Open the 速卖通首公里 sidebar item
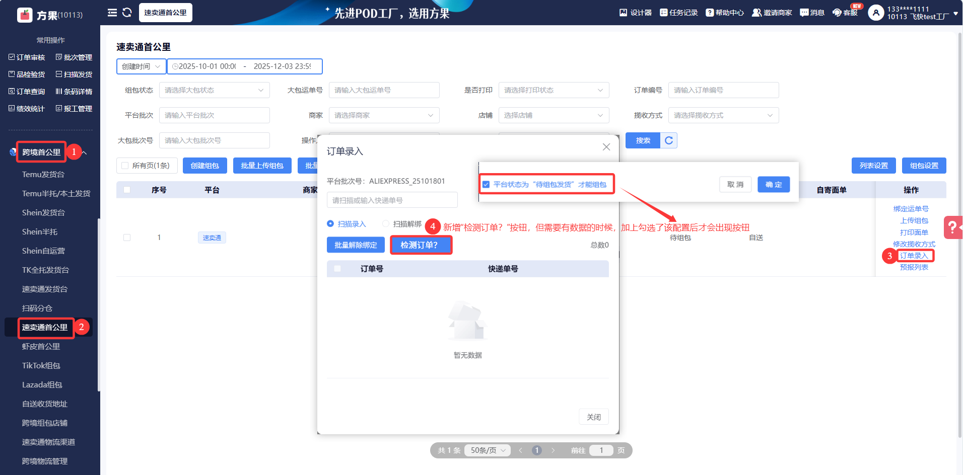 point(45,328)
